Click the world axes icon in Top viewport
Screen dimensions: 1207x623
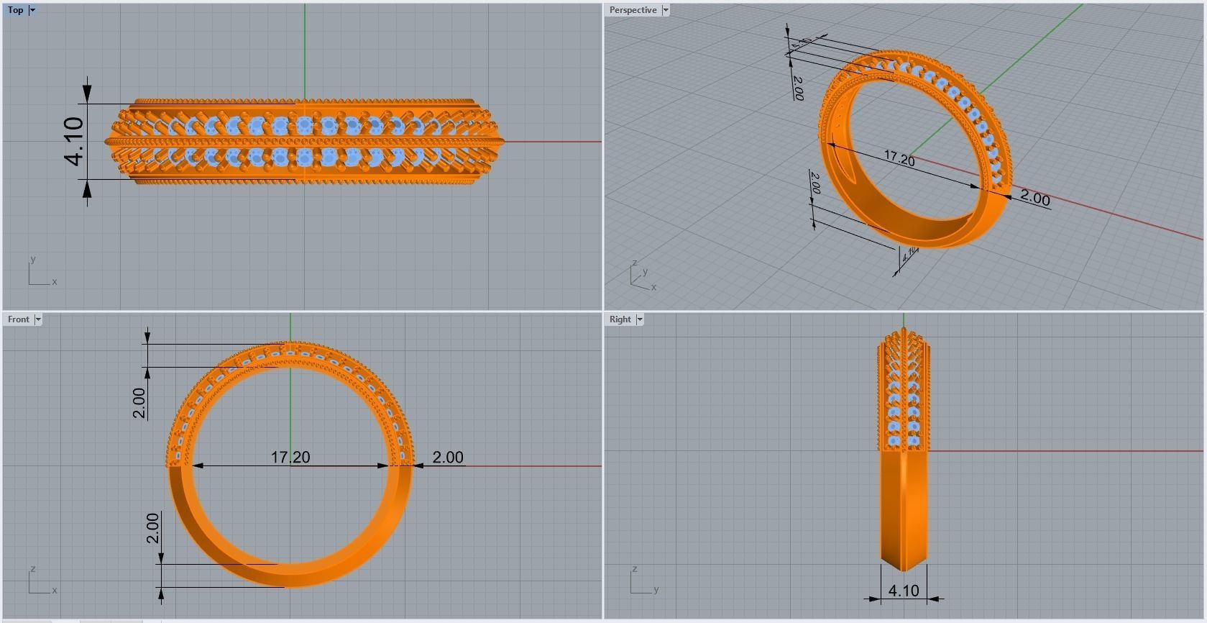42,272
